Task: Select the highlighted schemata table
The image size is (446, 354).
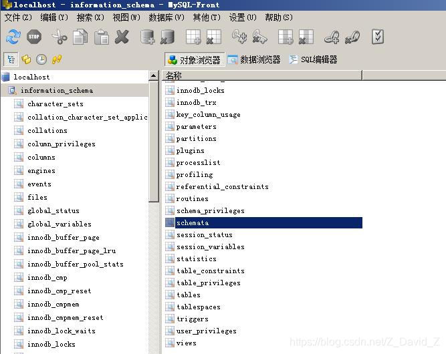Action: point(269,222)
